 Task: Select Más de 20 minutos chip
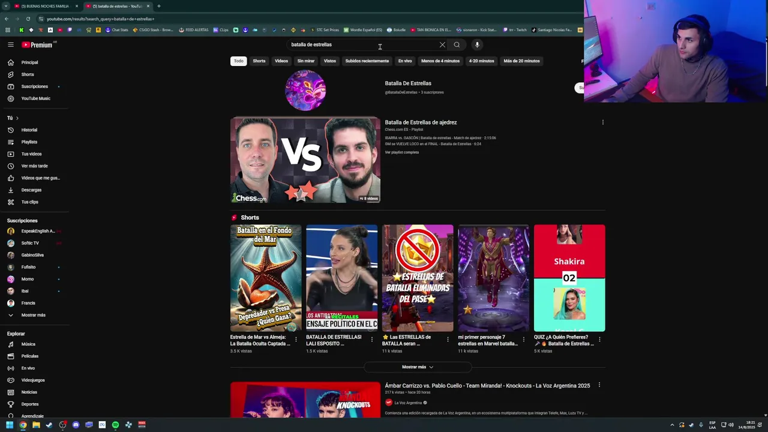(x=521, y=61)
